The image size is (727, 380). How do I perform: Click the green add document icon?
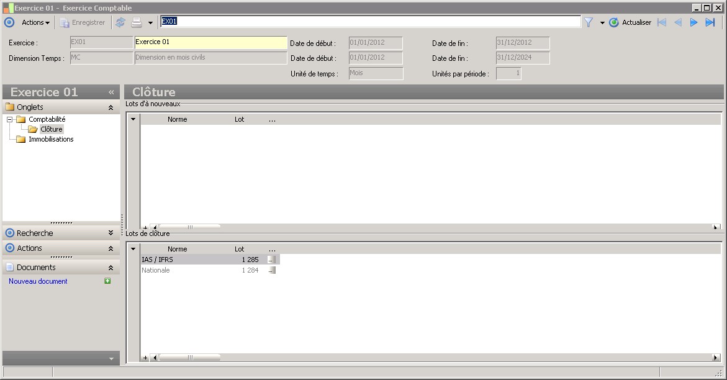(107, 281)
